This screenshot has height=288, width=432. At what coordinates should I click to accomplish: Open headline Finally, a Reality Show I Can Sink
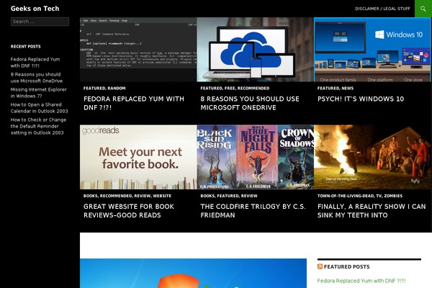pyautogui.click(x=372, y=211)
